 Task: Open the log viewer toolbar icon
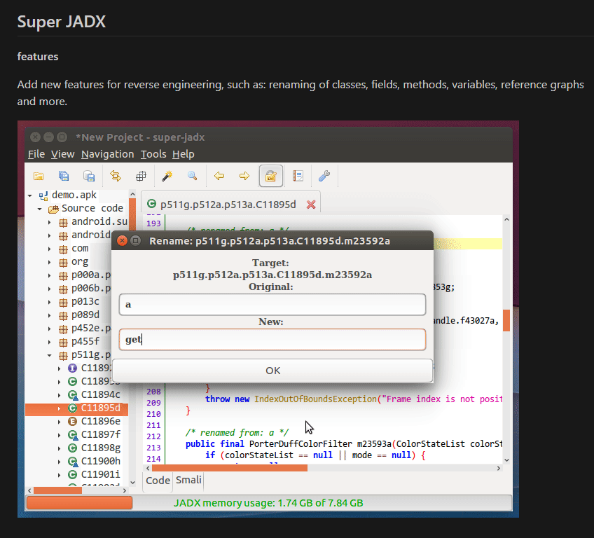(x=298, y=176)
